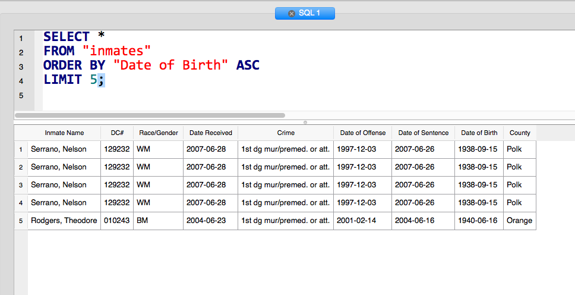Select row number 4 header

point(21,203)
